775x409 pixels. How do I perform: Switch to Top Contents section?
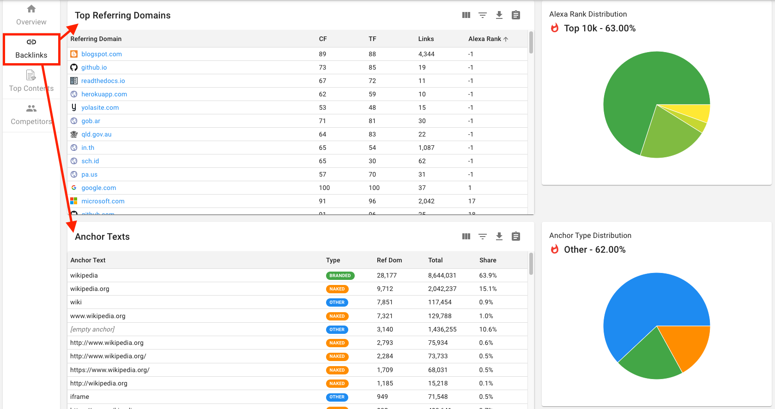click(x=31, y=82)
